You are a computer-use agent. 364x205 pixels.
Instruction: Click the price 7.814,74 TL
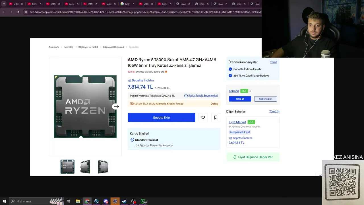click(x=140, y=87)
